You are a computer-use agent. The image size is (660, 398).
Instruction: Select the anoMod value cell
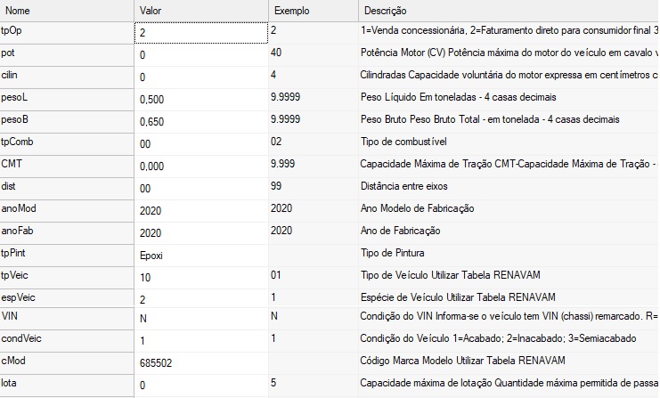pos(200,210)
